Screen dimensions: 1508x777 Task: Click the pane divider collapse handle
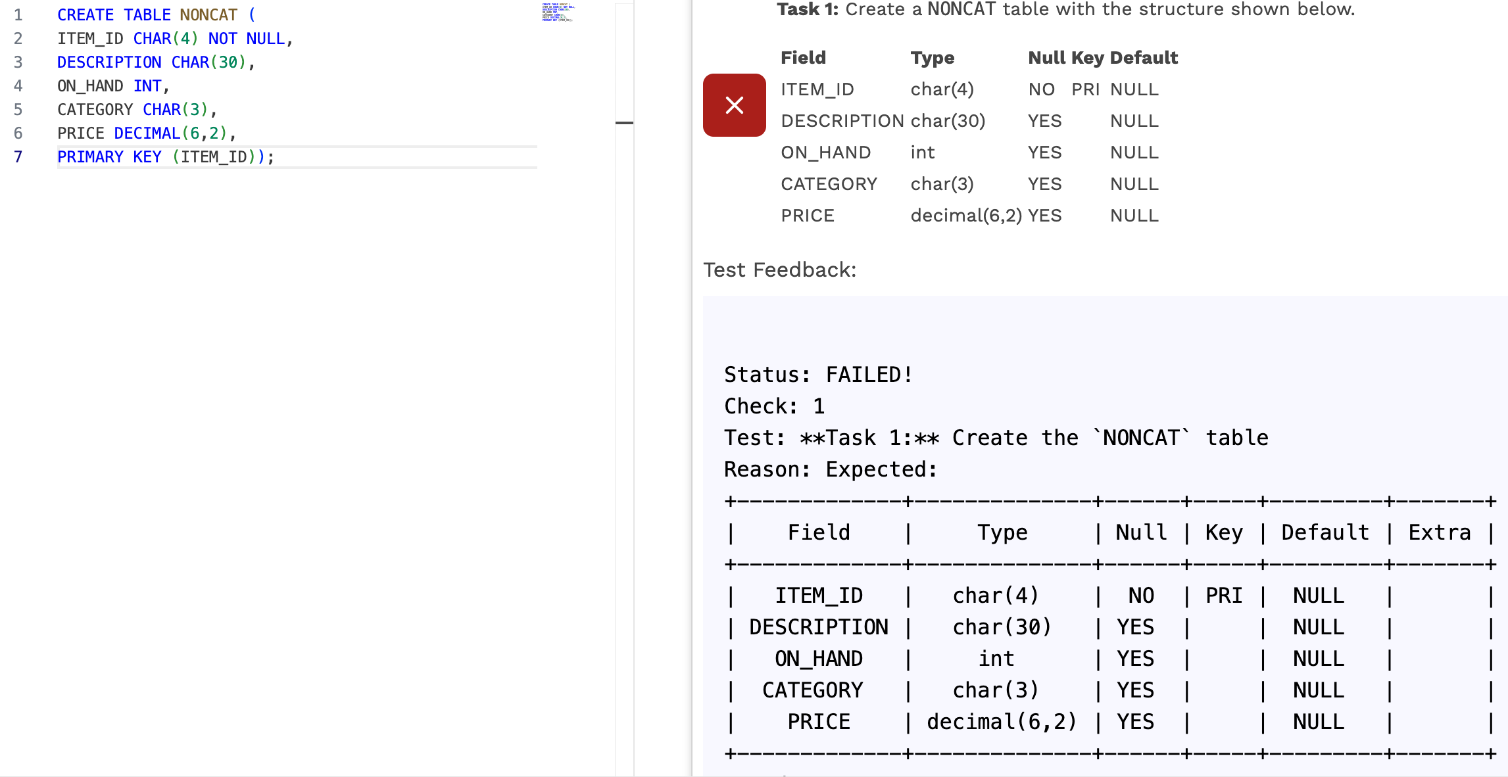click(x=623, y=122)
